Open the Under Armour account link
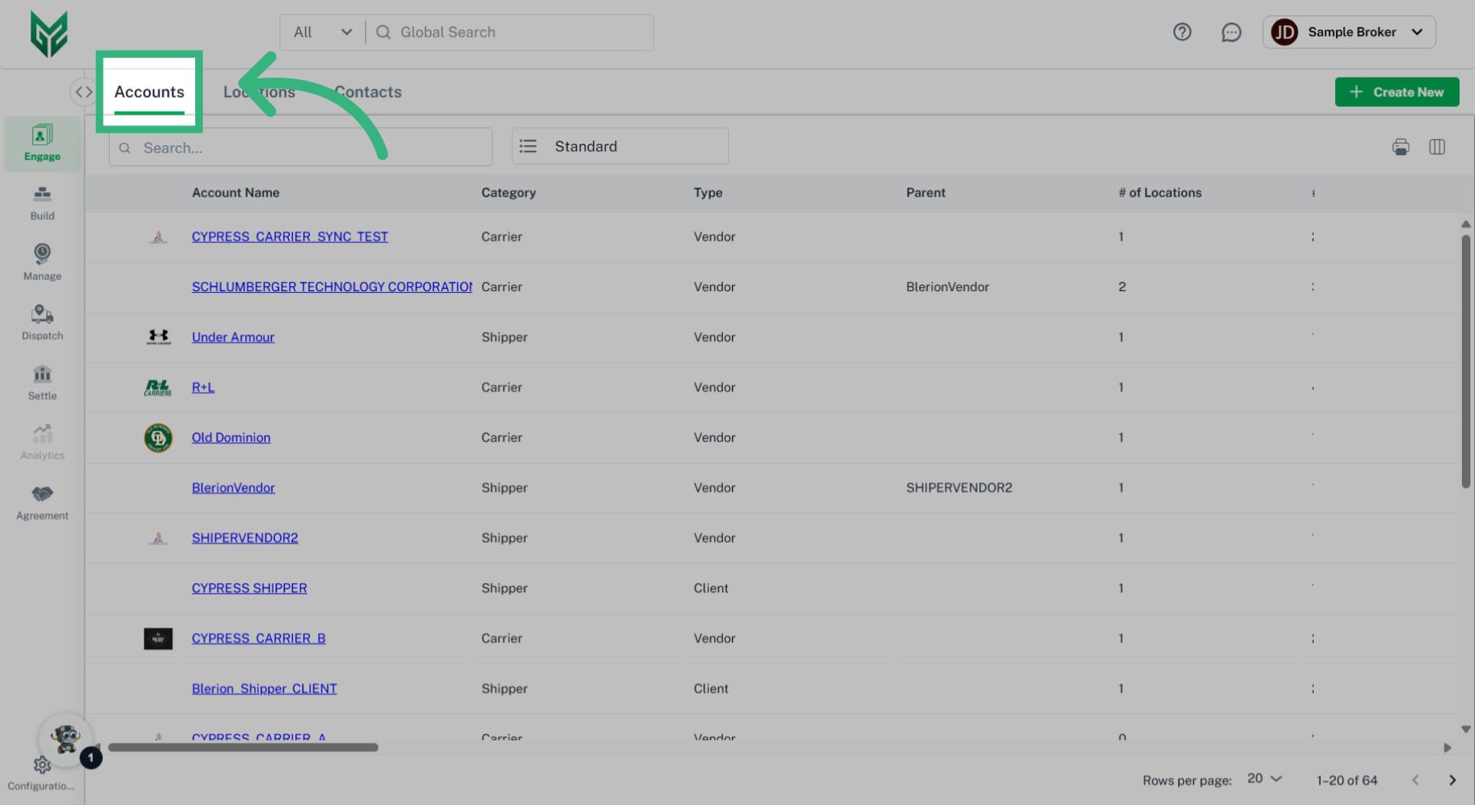The height and width of the screenshot is (805, 1475). pos(233,336)
